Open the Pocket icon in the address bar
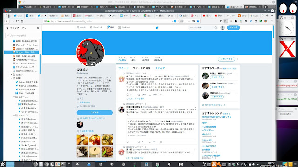 194,21
